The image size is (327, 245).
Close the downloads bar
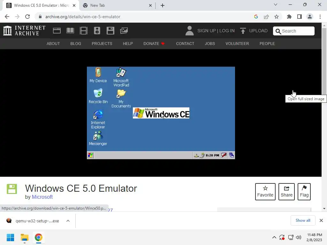click(321, 220)
